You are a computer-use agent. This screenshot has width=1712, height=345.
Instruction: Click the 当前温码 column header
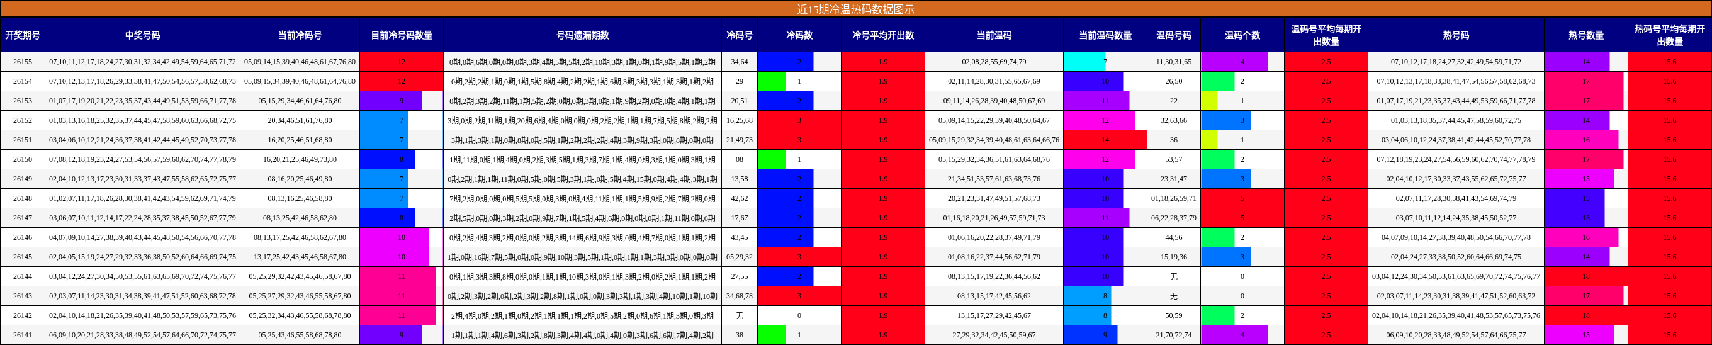tap(994, 35)
